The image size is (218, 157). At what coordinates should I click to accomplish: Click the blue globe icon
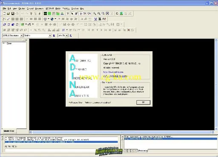point(52,19)
